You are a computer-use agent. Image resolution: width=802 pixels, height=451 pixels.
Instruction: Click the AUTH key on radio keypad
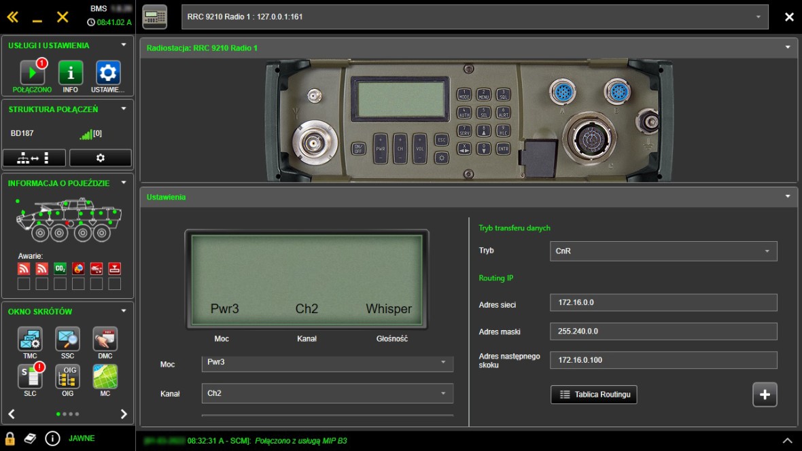[x=464, y=113]
